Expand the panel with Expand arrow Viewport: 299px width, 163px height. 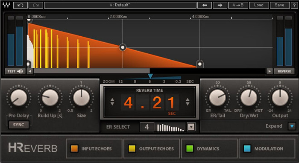(292, 126)
